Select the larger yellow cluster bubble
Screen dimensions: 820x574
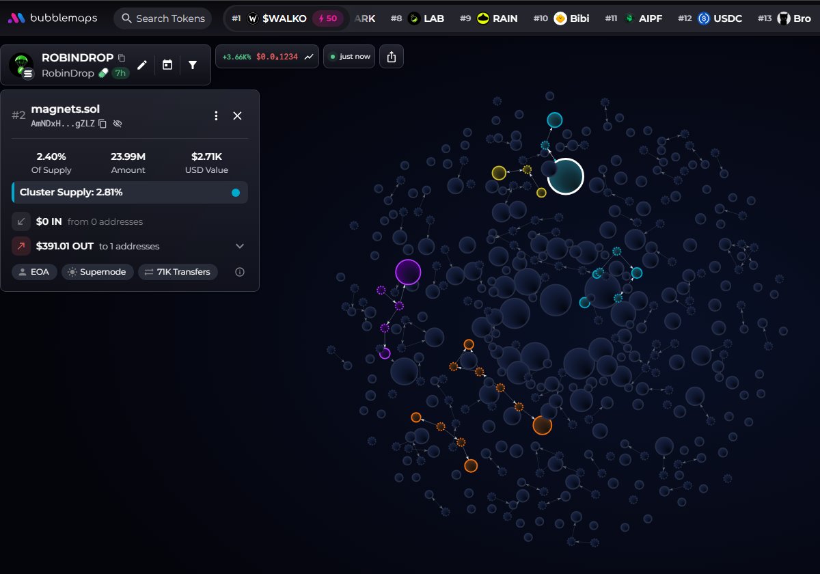click(x=499, y=172)
